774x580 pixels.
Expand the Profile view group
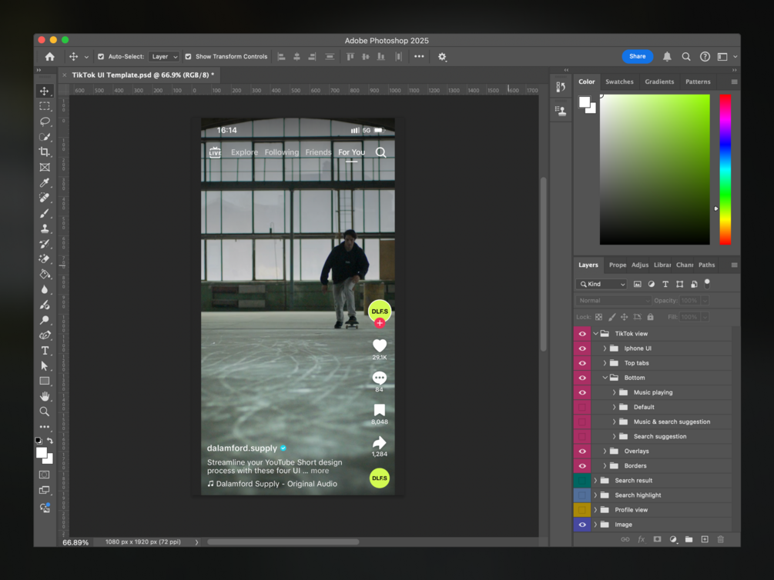click(596, 510)
